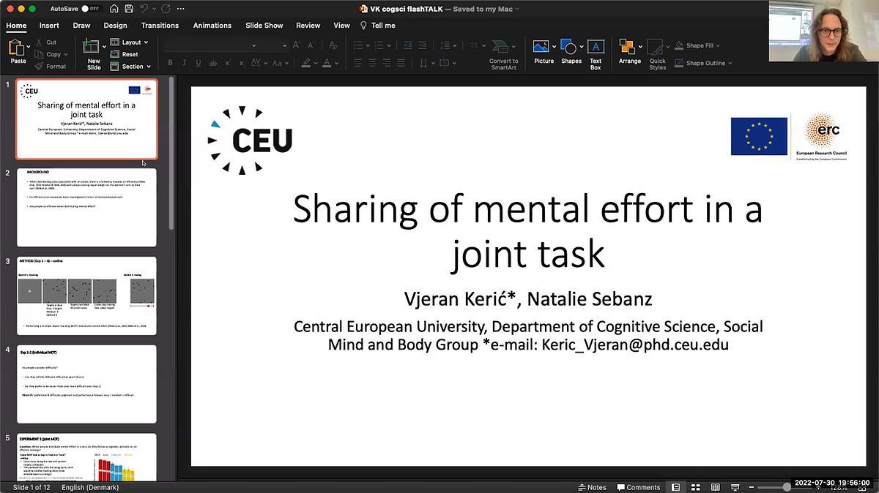The image size is (879, 493).
Task: Open the undo history dropdown arrow
Action: (154, 9)
